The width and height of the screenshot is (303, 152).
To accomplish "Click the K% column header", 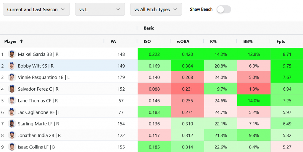I will coord(213,42).
